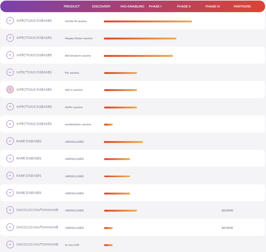Click the plus icon on hMPV vaccine row

tap(10, 107)
